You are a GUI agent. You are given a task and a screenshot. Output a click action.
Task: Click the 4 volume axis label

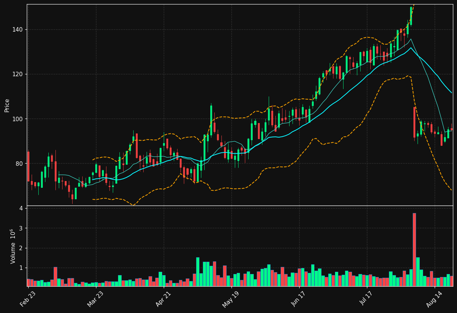tap(21, 208)
